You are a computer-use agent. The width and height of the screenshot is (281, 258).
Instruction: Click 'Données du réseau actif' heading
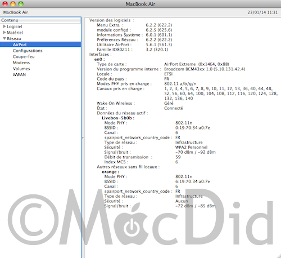(123, 113)
